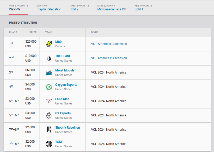Click the G2 Esports team logo

49,115
